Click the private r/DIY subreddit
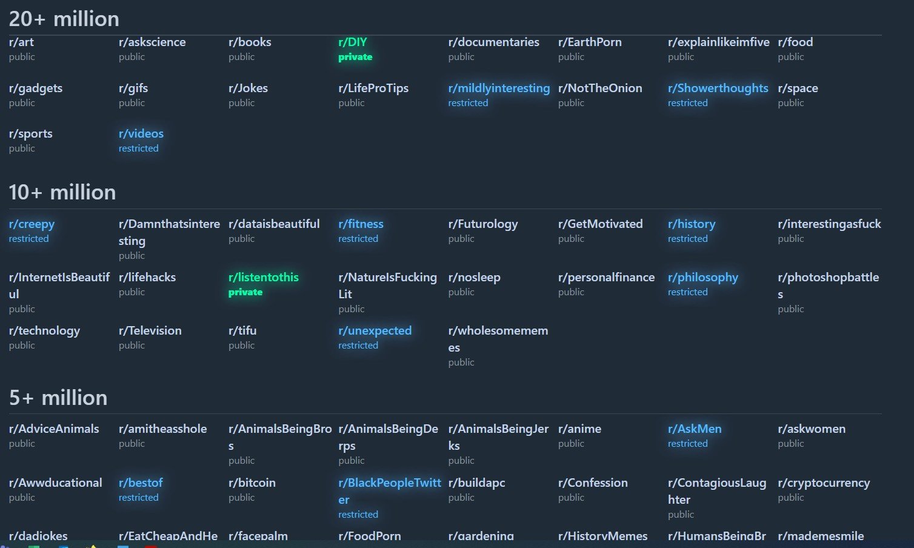The image size is (914, 548). pos(353,42)
